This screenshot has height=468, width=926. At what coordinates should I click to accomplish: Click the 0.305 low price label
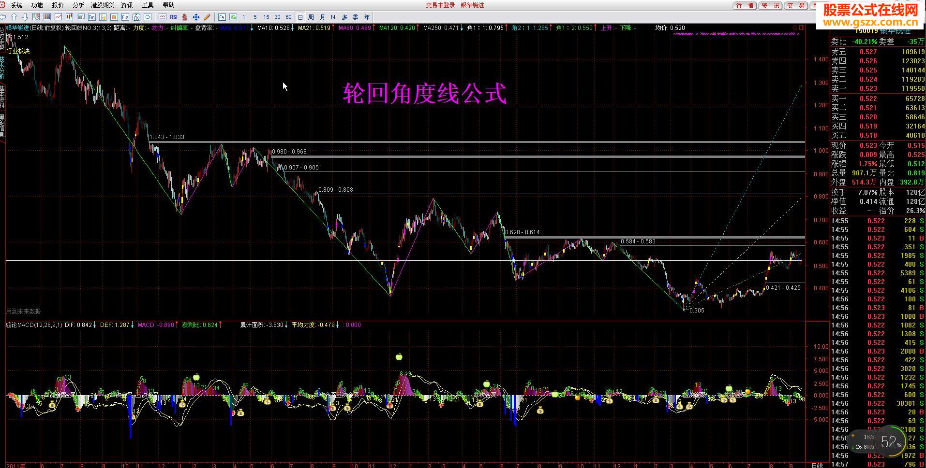pos(697,311)
